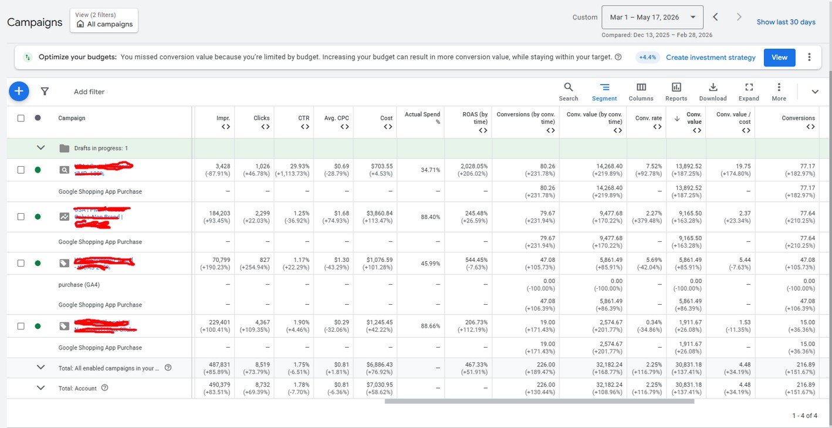Viewport: 832px width, 428px height.
Task: Open the filter funnel icon
Action: coord(45,92)
